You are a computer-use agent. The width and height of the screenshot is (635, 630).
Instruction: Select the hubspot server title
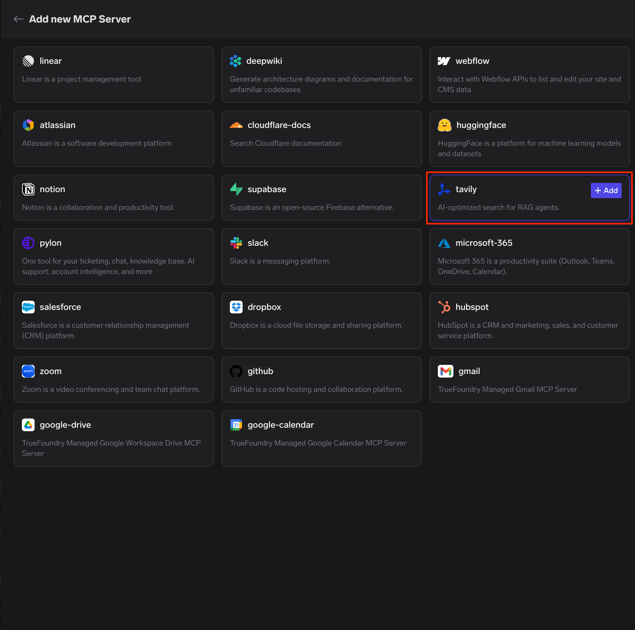click(x=472, y=307)
